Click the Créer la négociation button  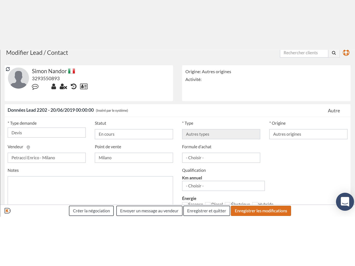[91, 211]
